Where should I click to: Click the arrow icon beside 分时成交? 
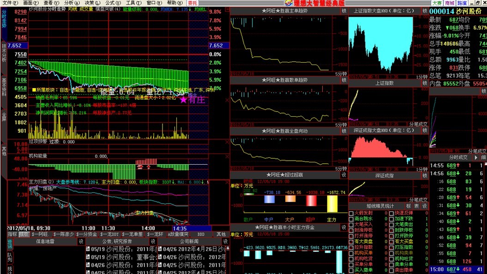click(x=476, y=158)
